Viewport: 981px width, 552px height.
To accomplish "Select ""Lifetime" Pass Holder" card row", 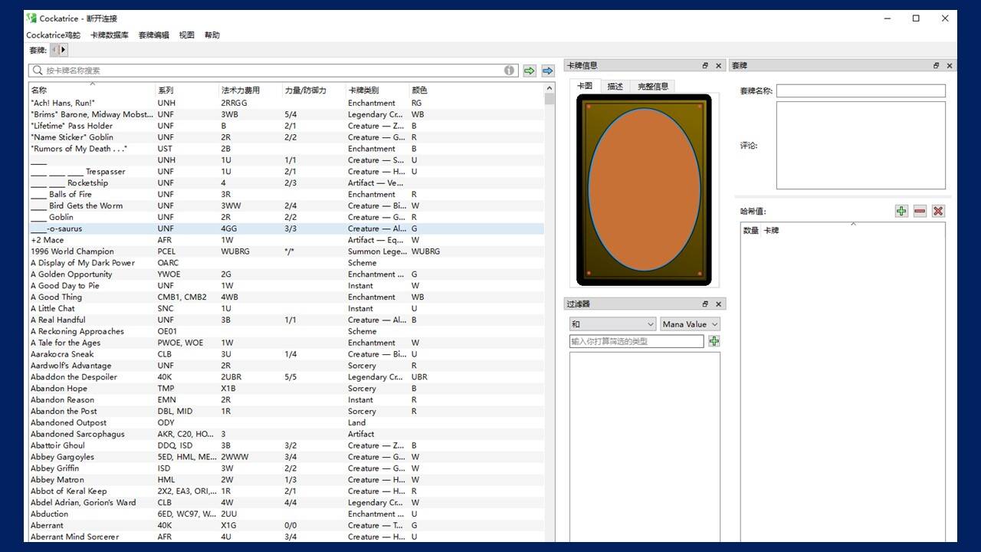I will (286, 126).
